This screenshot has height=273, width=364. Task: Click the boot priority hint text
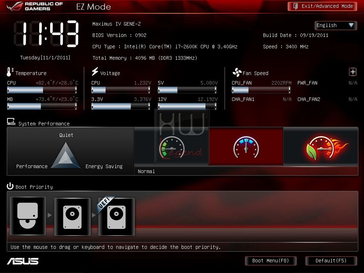pyautogui.click(x=116, y=247)
